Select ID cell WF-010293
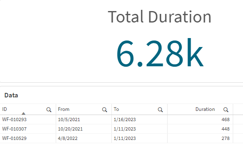This screenshot has width=243, height=151. (14, 119)
